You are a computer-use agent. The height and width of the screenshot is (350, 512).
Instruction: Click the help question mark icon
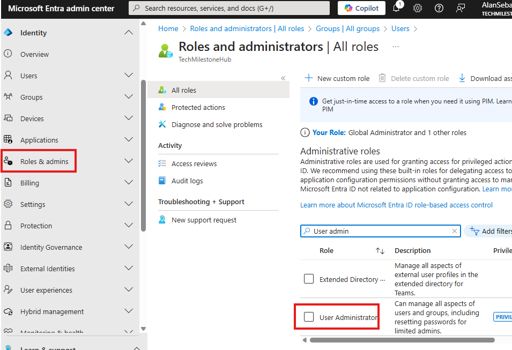click(439, 8)
